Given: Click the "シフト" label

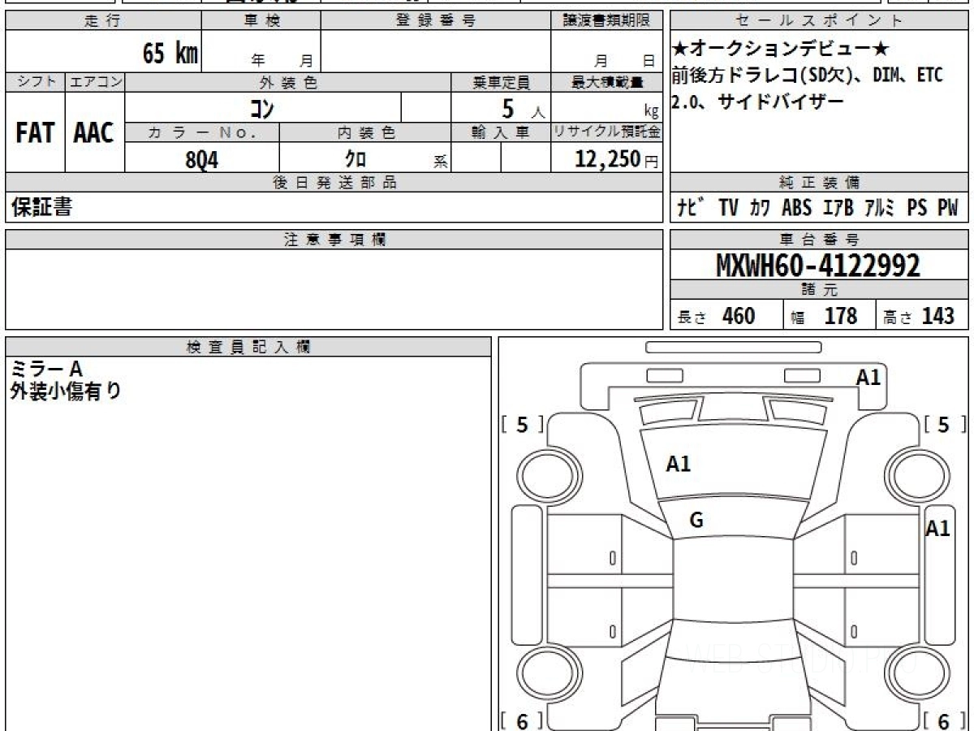Looking at the screenshot, I should (x=35, y=82).
